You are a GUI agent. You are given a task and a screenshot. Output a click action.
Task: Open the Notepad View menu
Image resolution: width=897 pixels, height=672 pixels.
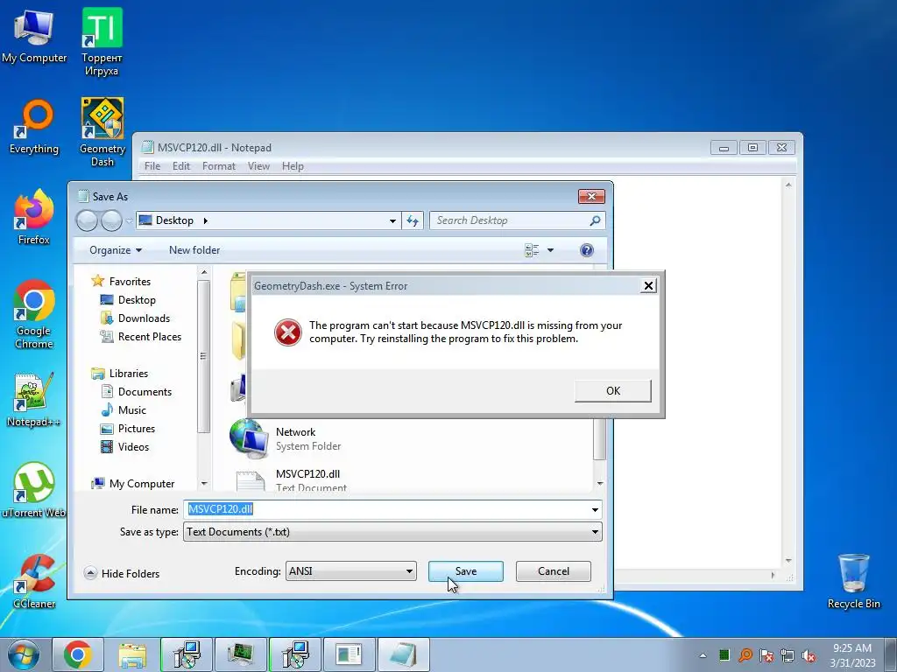tap(258, 166)
